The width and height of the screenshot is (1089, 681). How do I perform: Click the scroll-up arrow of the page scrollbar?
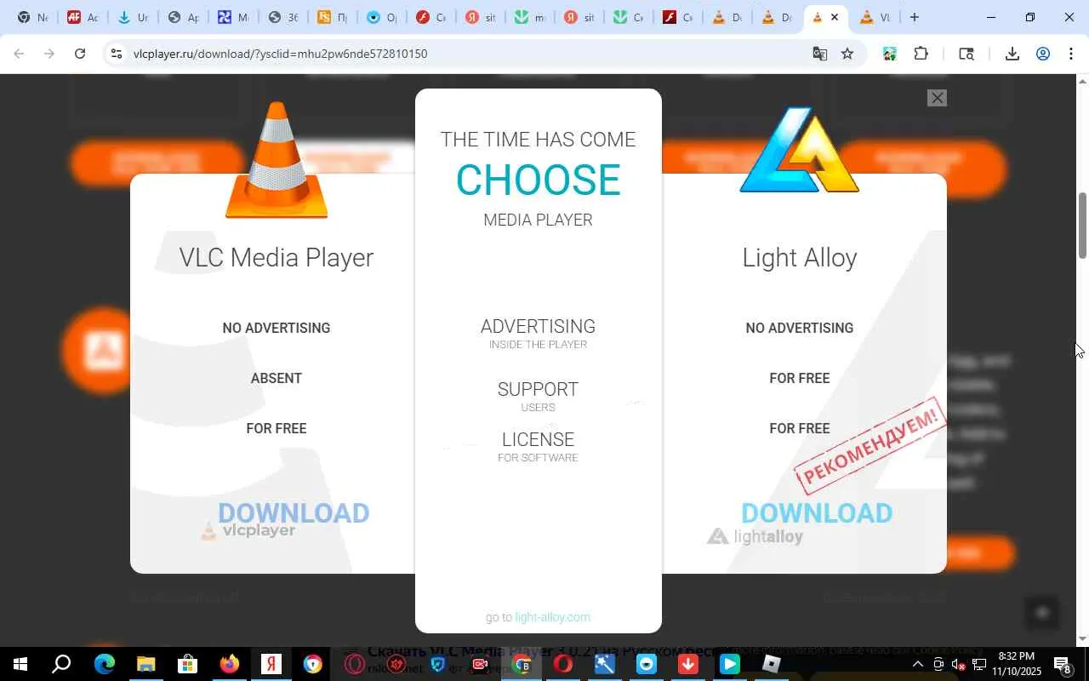pos(1082,81)
